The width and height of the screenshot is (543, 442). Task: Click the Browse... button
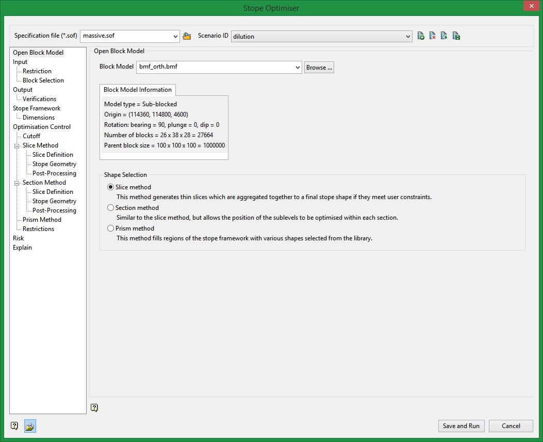pos(319,68)
